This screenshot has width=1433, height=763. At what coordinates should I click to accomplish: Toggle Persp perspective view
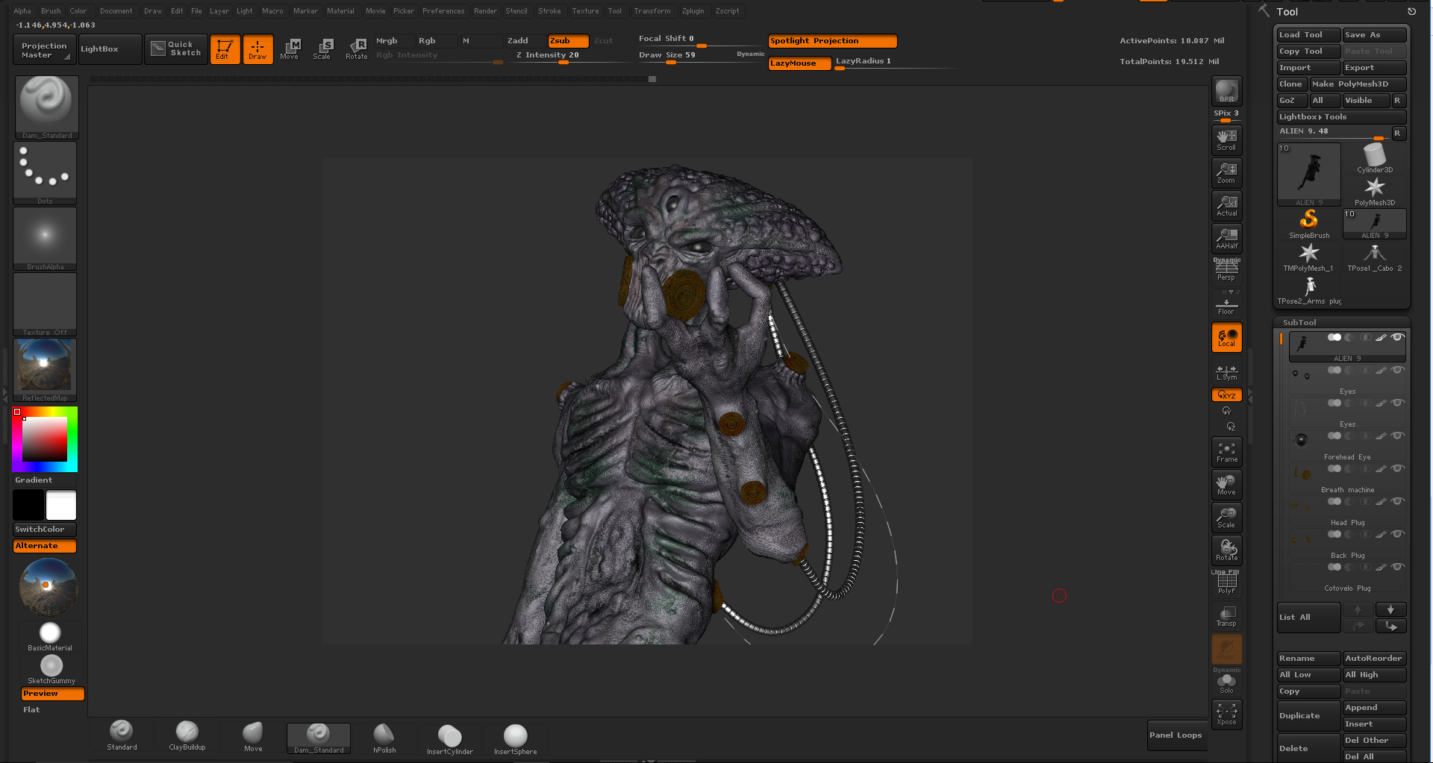(x=1226, y=270)
